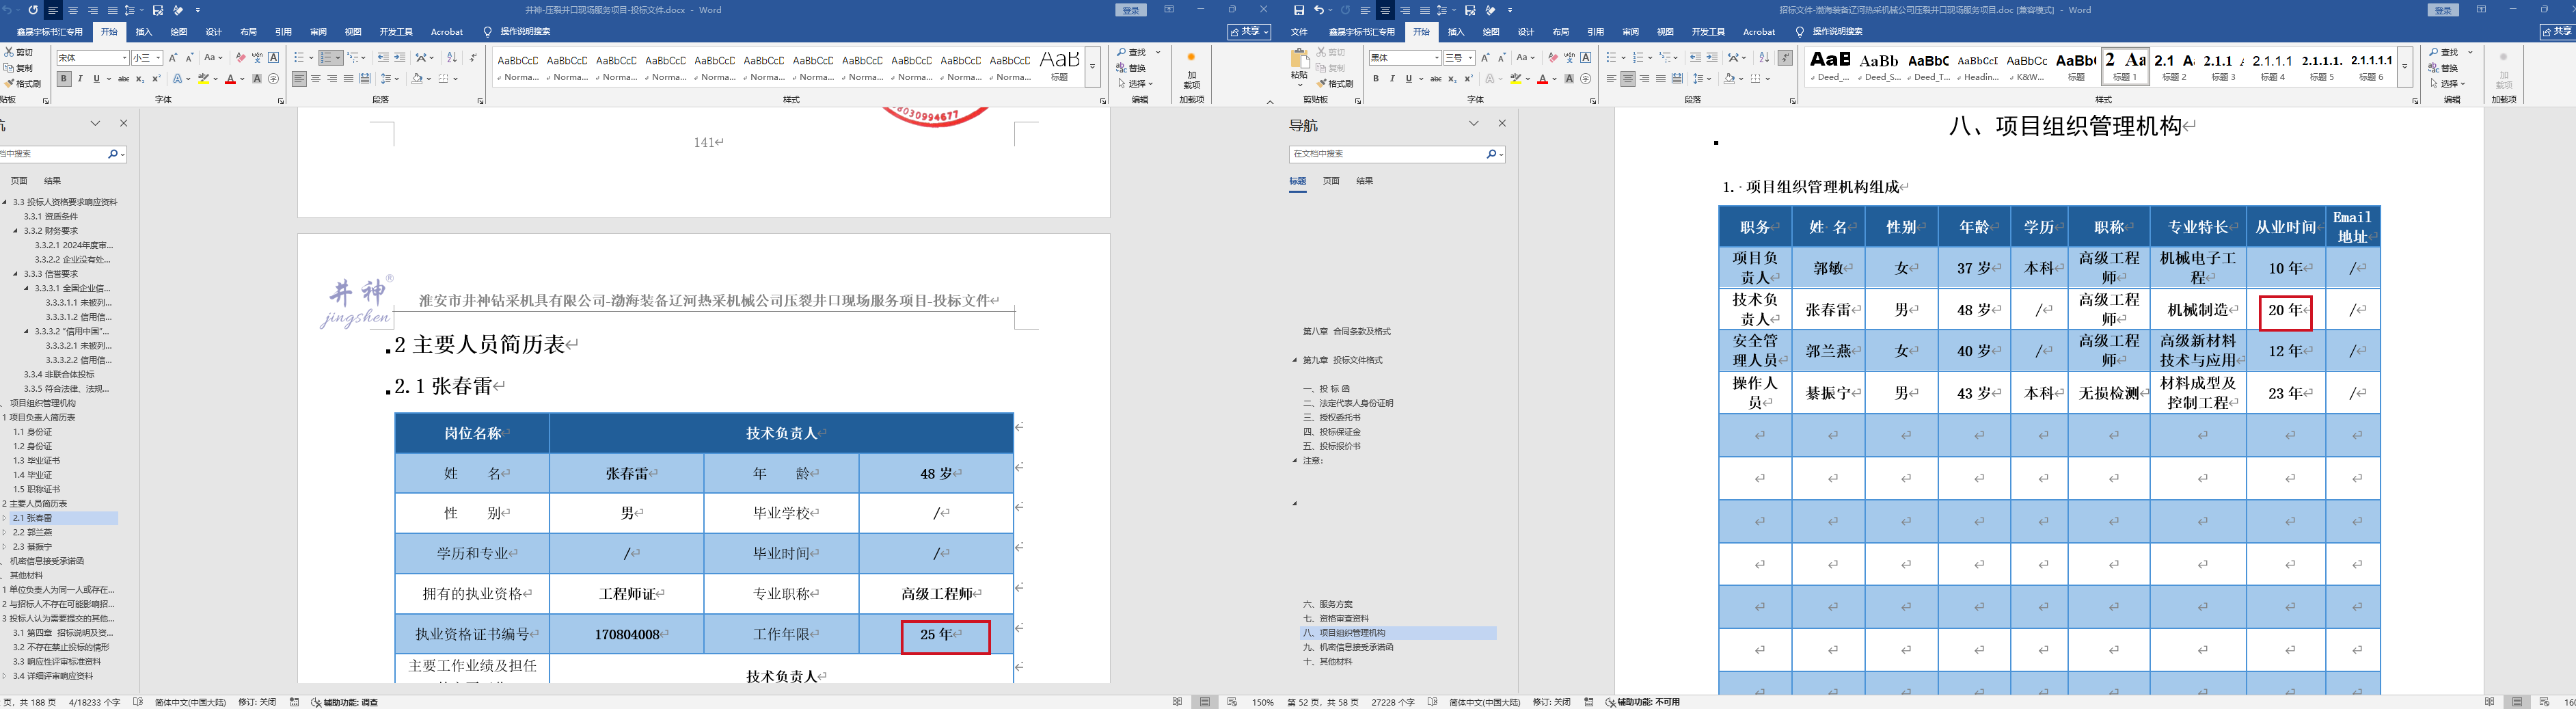Screen dimensions: 2576x709
Task: Click bullet list icon in left window
Action: click(x=299, y=57)
